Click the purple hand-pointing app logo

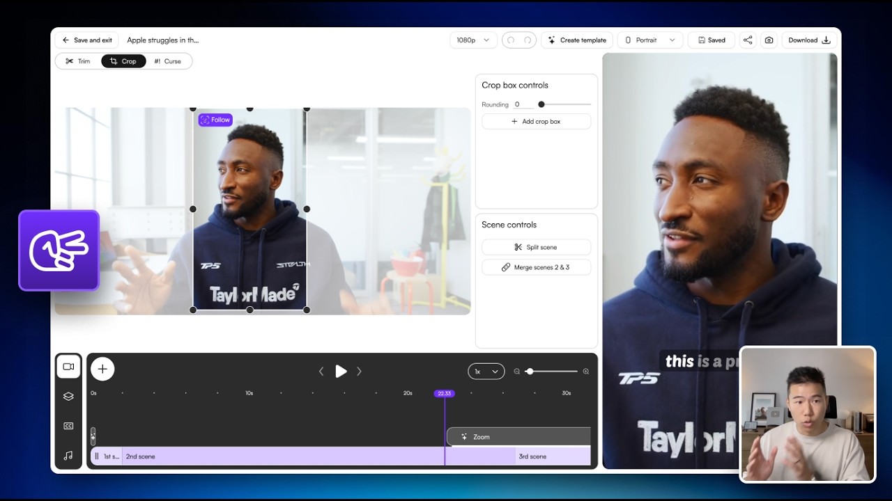click(x=59, y=250)
